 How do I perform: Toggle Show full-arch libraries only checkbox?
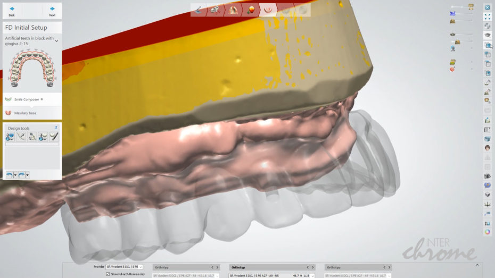click(x=108, y=274)
